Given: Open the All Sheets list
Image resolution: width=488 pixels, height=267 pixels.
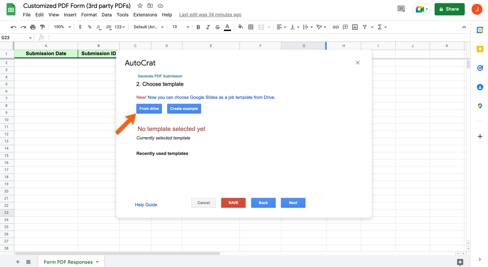Looking at the screenshot, I should 28,262.
